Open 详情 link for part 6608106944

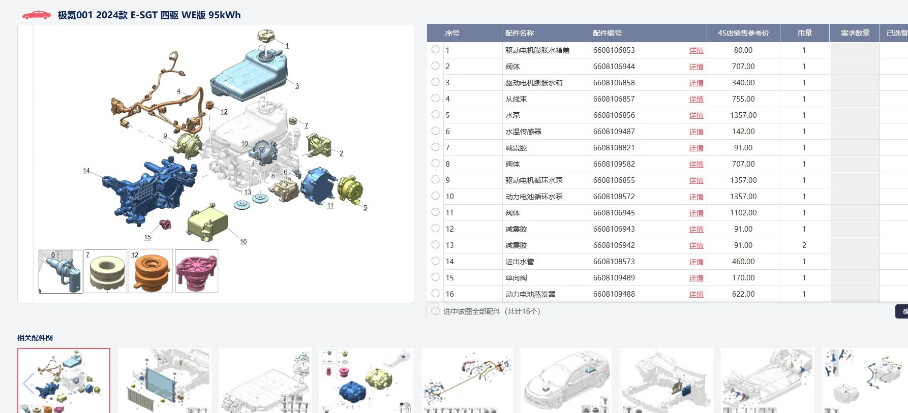pos(696,67)
